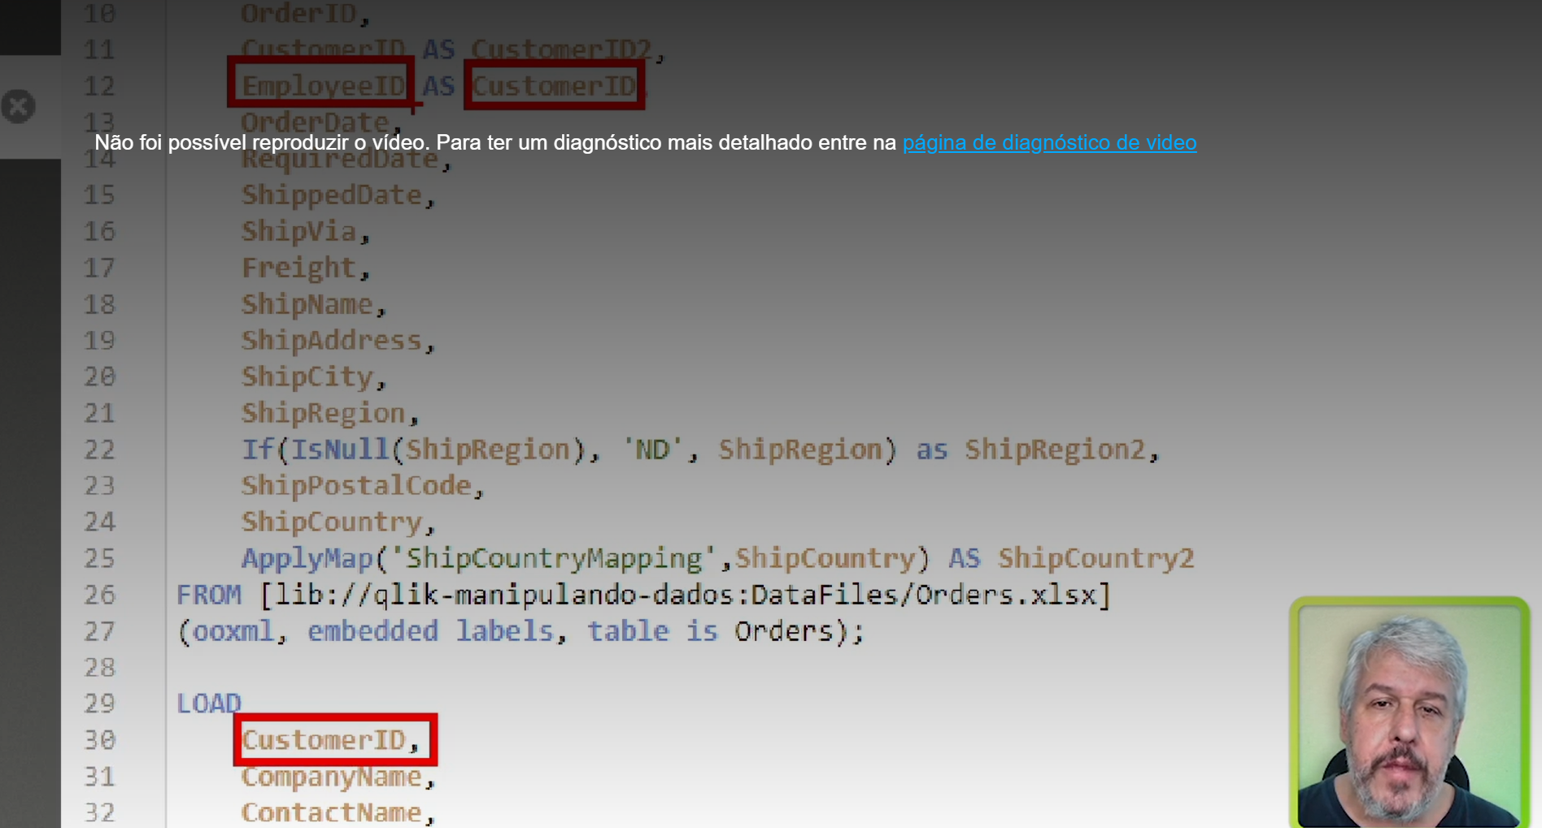Image resolution: width=1542 pixels, height=828 pixels.
Task: Click 'ShipCountry' on line 24
Action: tap(331, 522)
